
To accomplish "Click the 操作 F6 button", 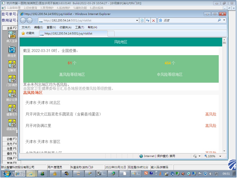I will (10, 153).
